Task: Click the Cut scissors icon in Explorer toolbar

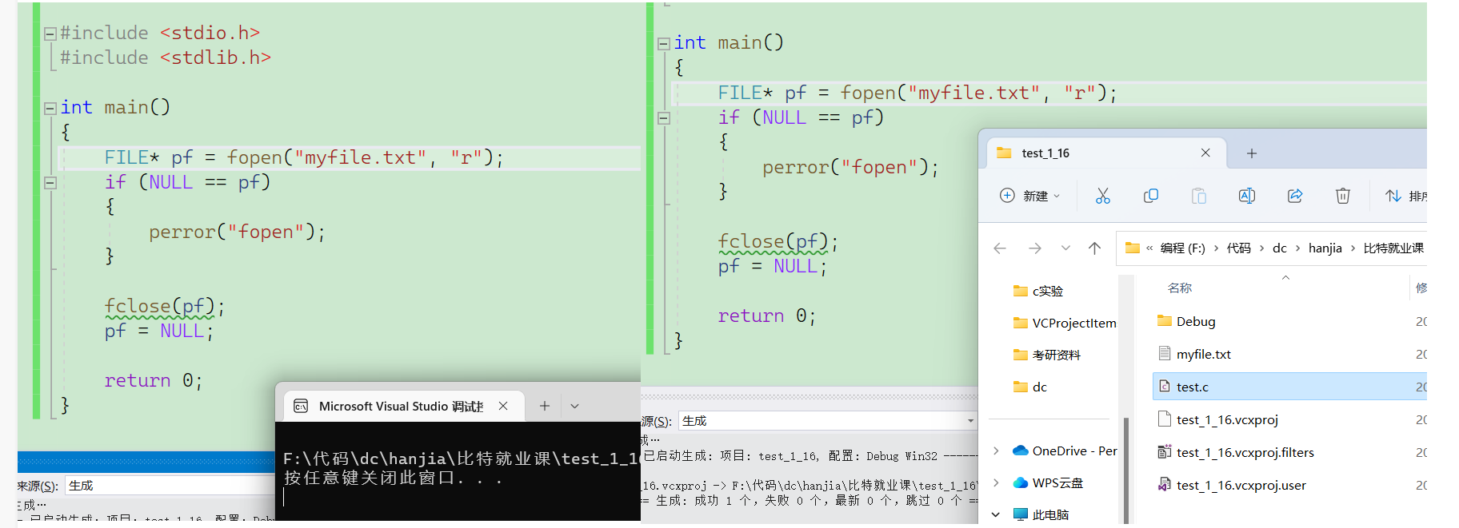Action: 1102,196
